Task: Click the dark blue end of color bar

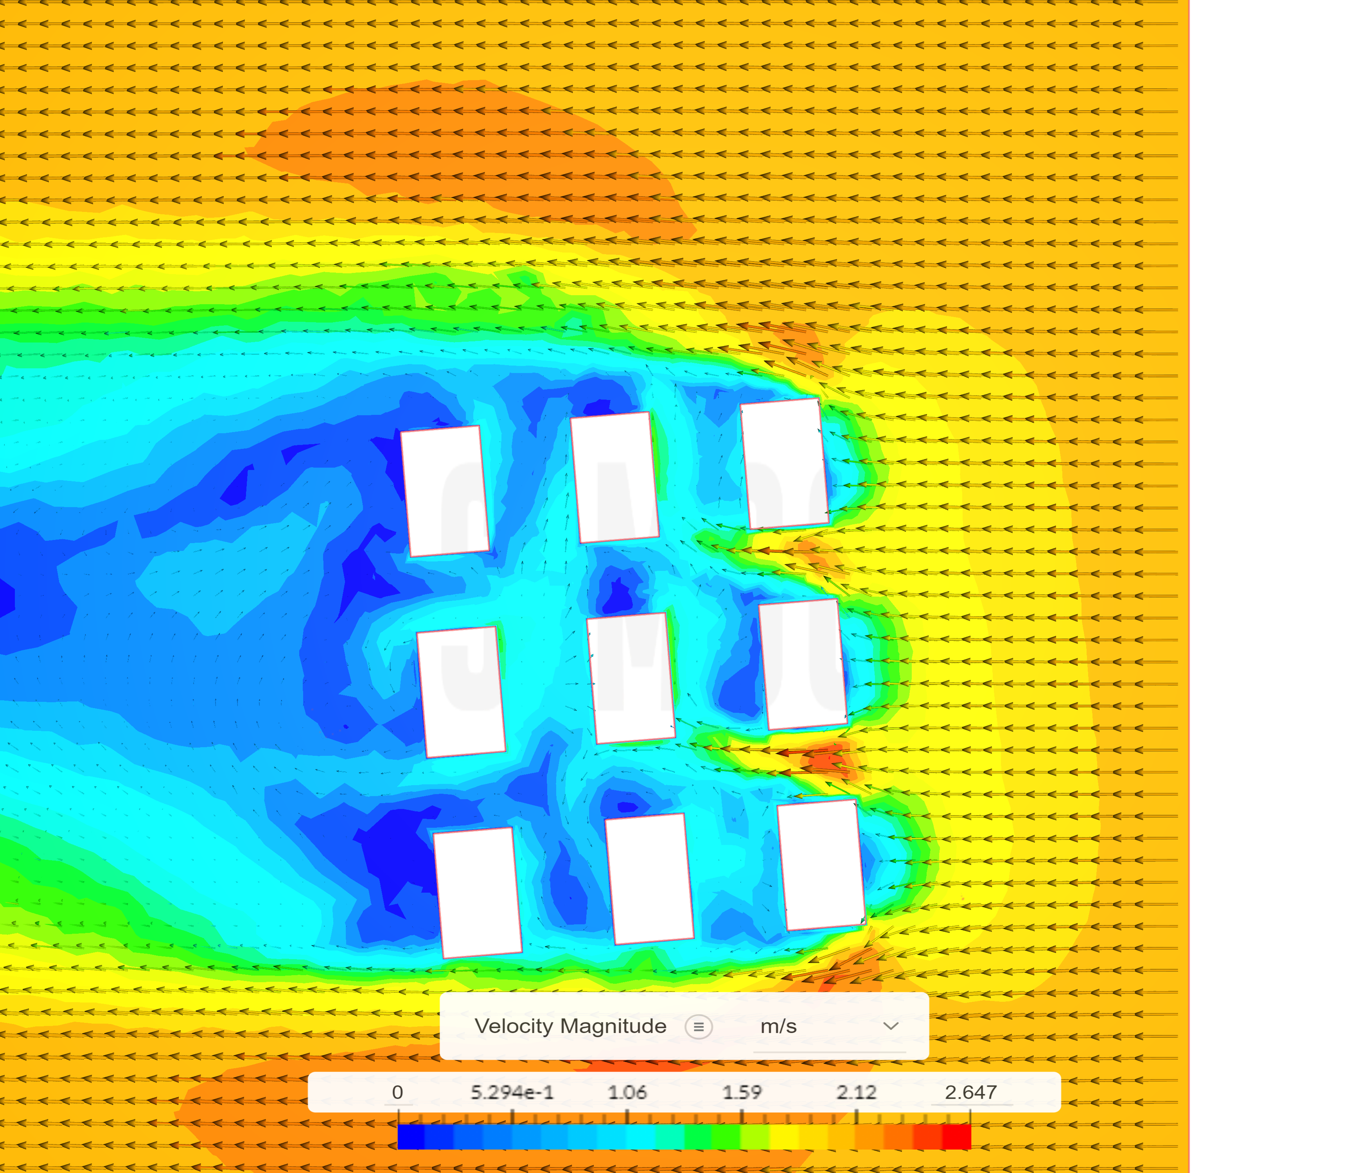Action: pyautogui.click(x=411, y=1137)
